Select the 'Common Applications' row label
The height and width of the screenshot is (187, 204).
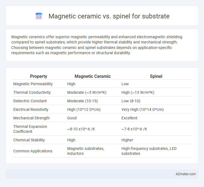point(33,151)
